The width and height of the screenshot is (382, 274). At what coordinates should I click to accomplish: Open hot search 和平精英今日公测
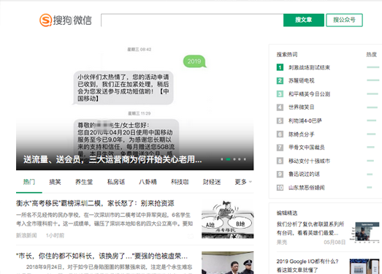point(309,94)
